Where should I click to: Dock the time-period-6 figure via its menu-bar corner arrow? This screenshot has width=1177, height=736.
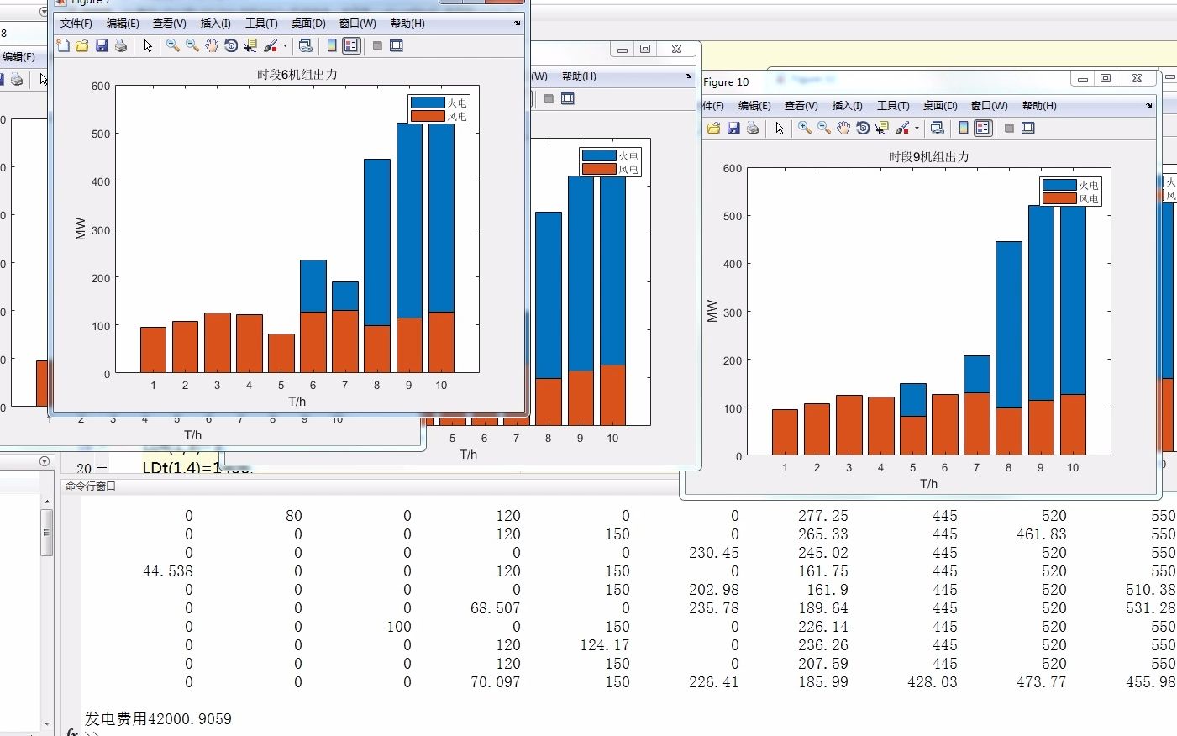518,24
